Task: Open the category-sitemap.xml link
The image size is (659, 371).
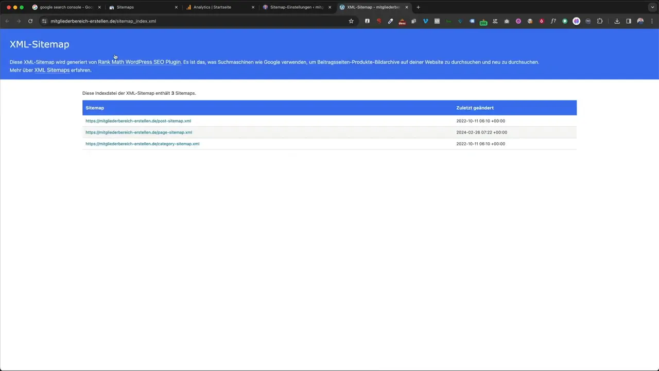Action: coord(142,144)
